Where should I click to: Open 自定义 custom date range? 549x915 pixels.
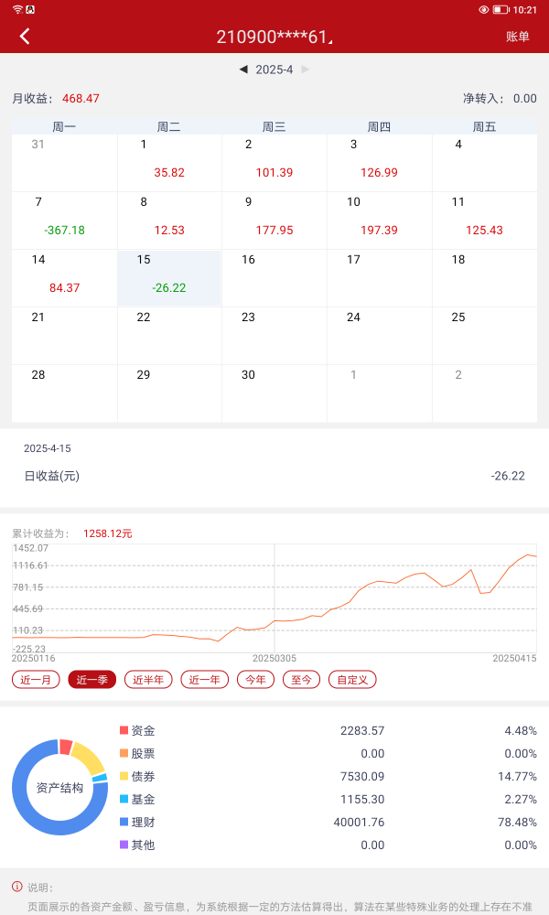point(352,679)
